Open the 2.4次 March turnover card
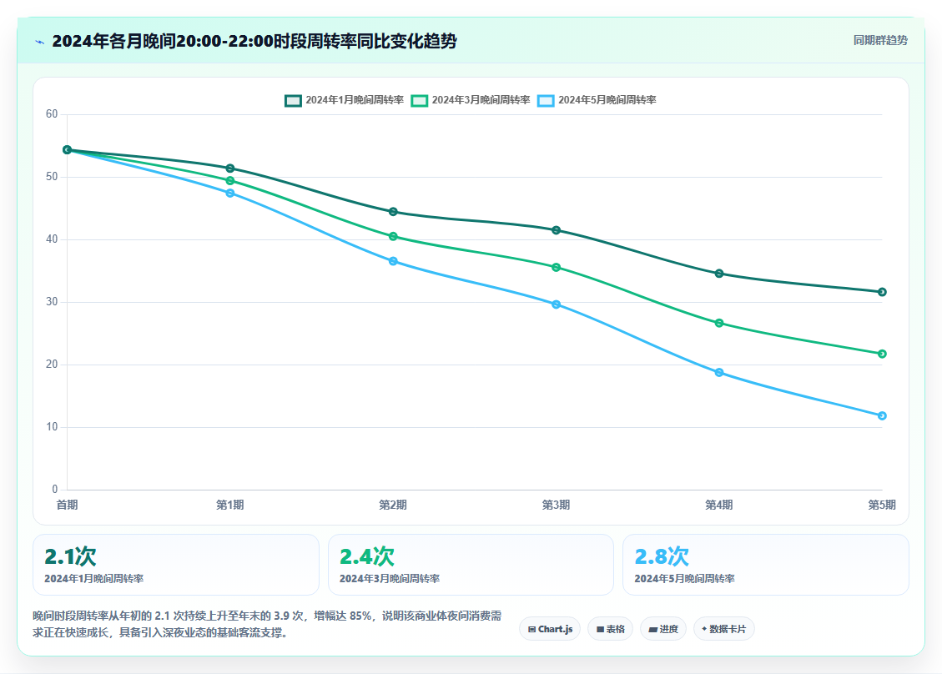The width and height of the screenshot is (942, 674). [471, 565]
